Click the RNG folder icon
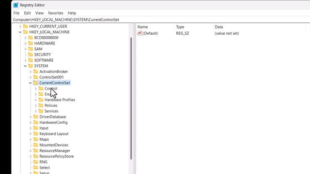 point(35,162)
